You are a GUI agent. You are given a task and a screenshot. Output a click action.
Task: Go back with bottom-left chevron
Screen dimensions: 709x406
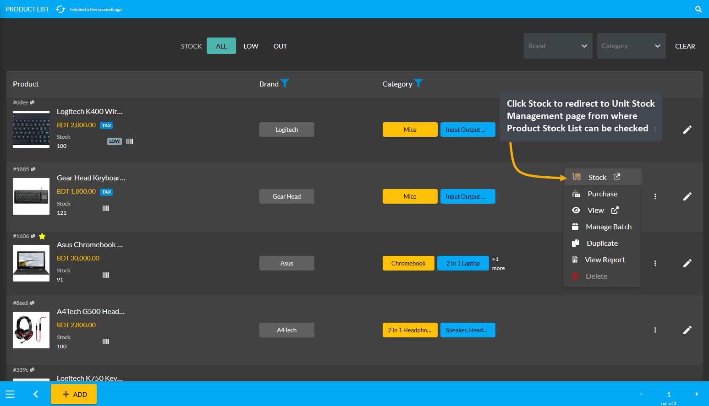coord(36,394)
